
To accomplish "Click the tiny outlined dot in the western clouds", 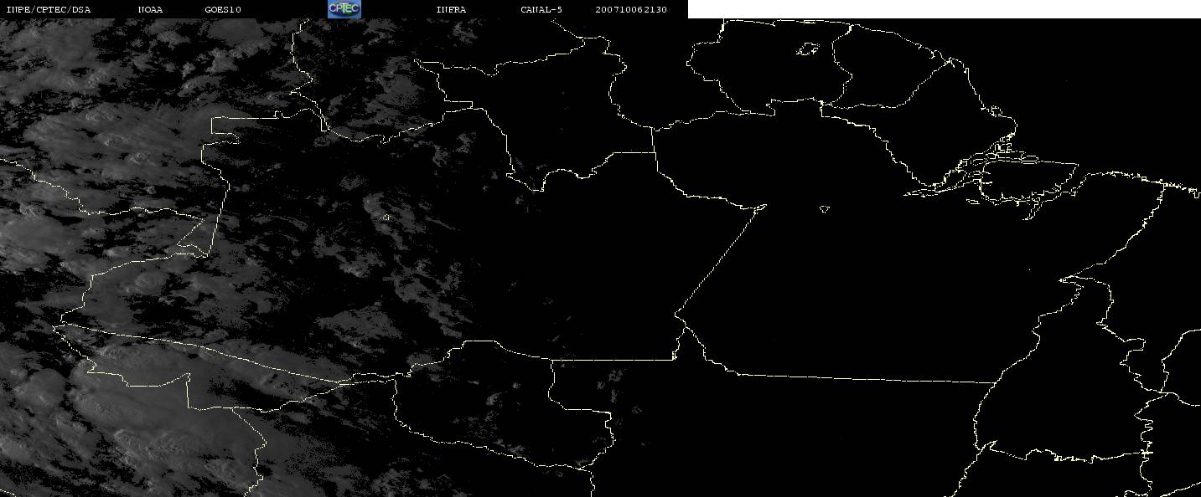I will point(386,218).
